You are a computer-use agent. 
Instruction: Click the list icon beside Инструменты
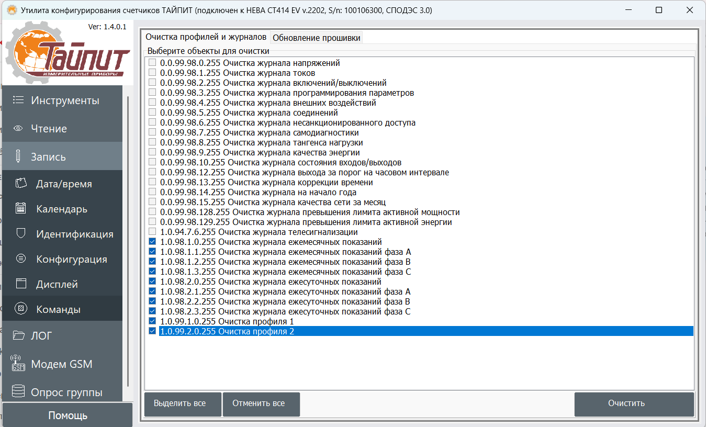click(18, 100)
